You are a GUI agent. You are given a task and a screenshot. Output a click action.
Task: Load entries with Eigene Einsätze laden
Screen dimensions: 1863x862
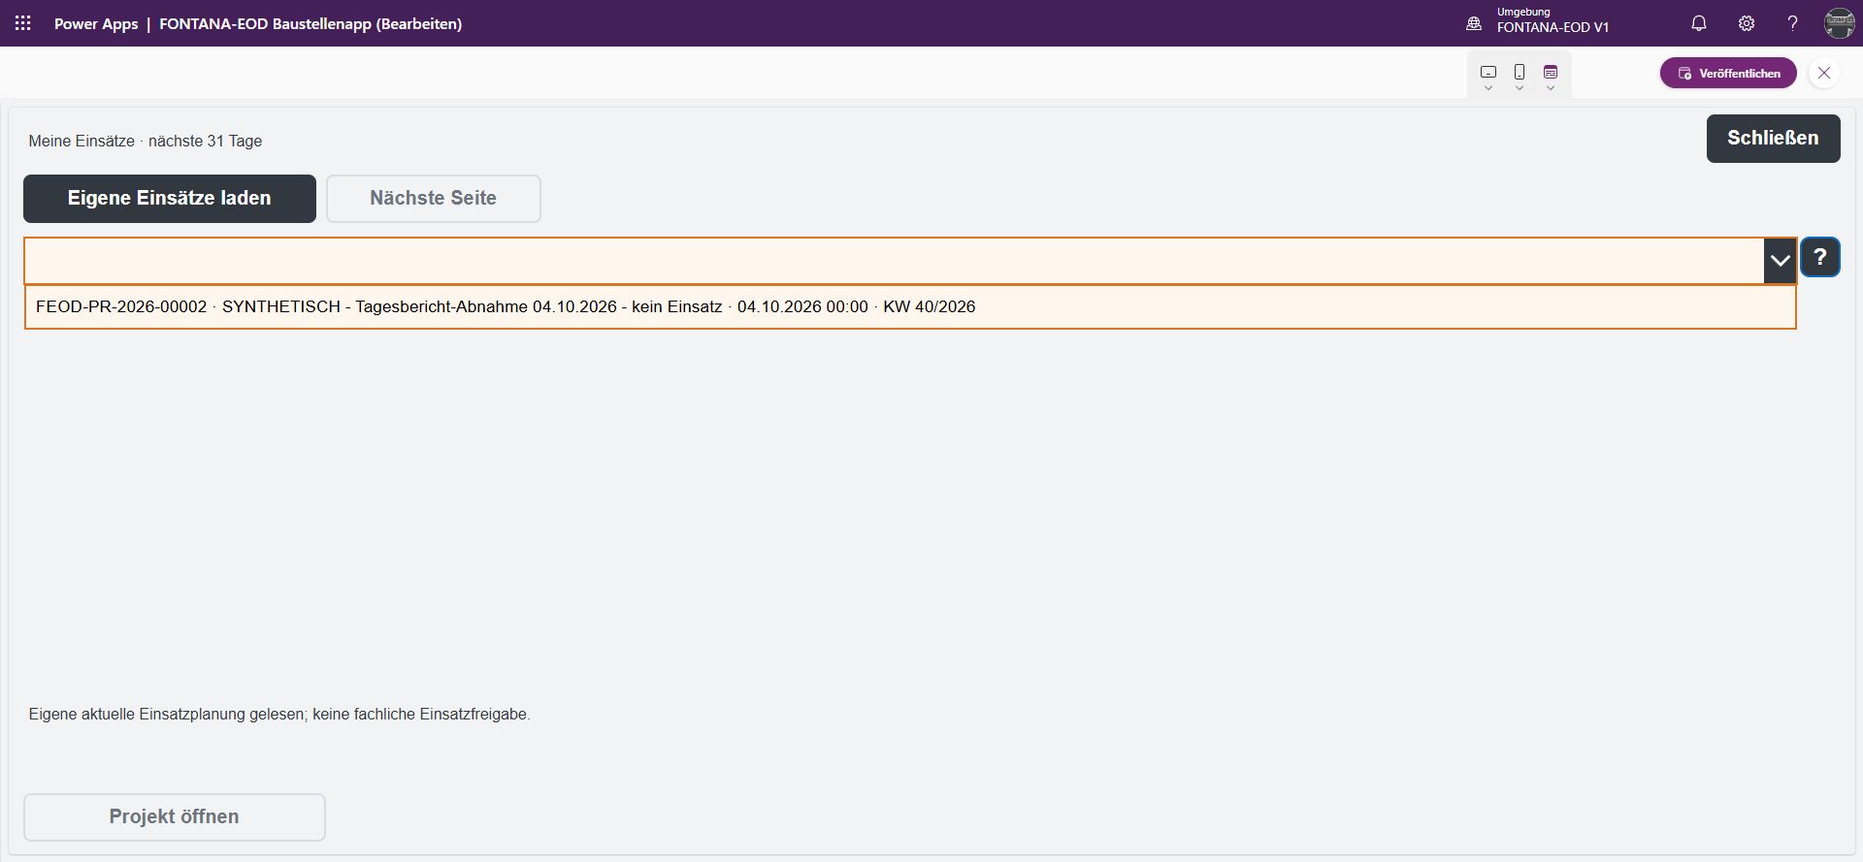point(170,199)
